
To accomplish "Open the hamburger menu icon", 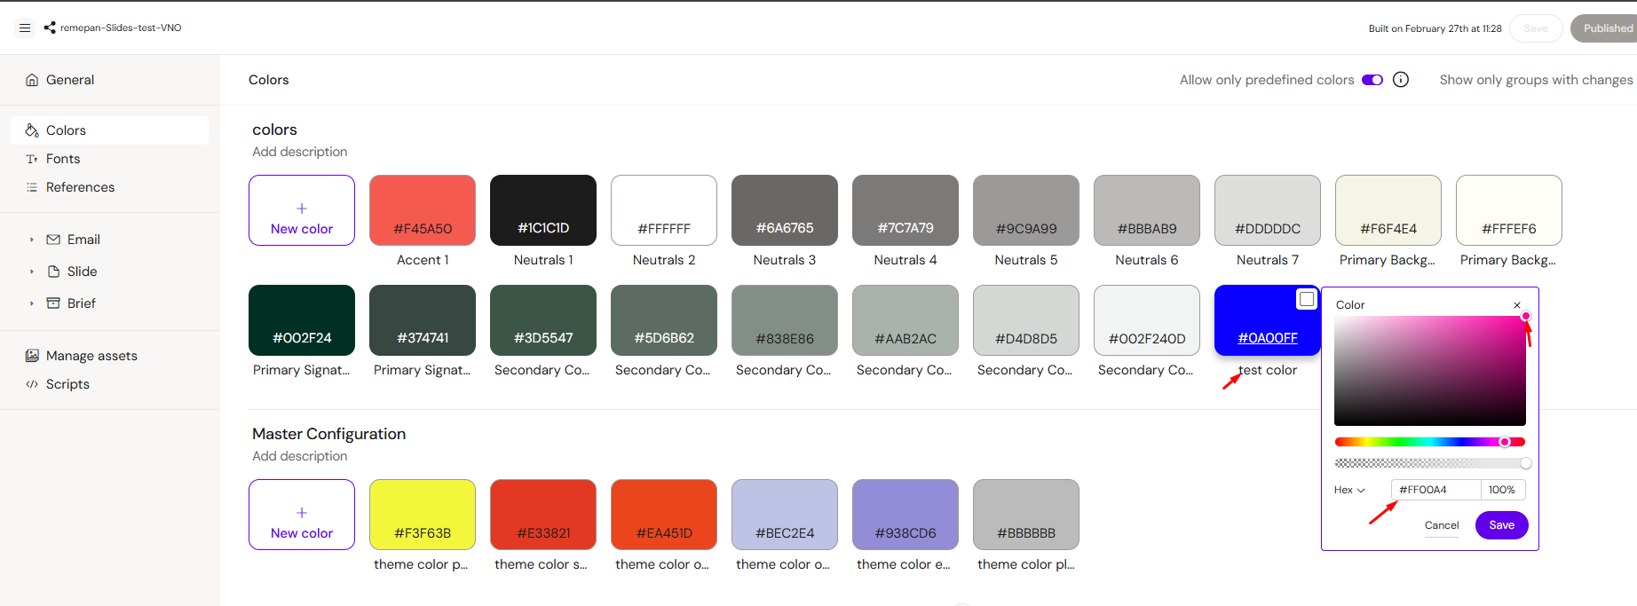I will point(25,28).
